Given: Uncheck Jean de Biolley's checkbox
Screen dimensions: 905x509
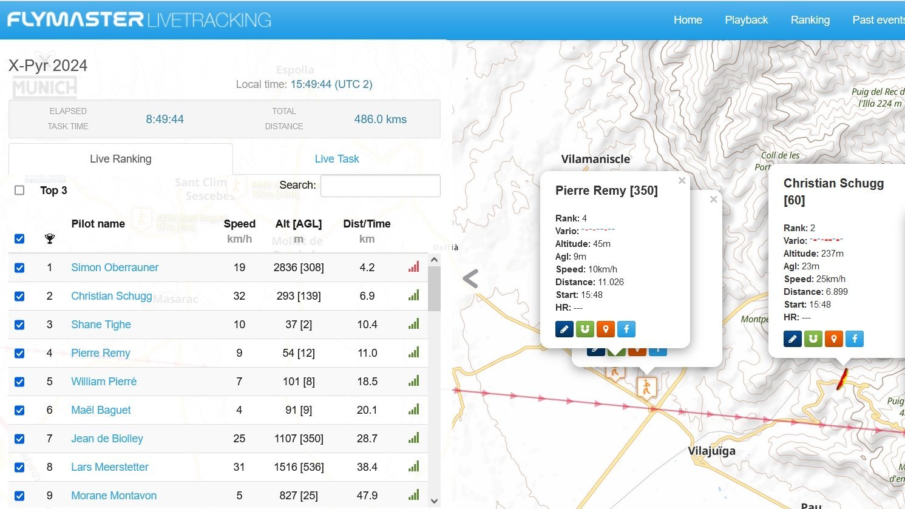Looking at the screenshot, I should tap(19, 439).
